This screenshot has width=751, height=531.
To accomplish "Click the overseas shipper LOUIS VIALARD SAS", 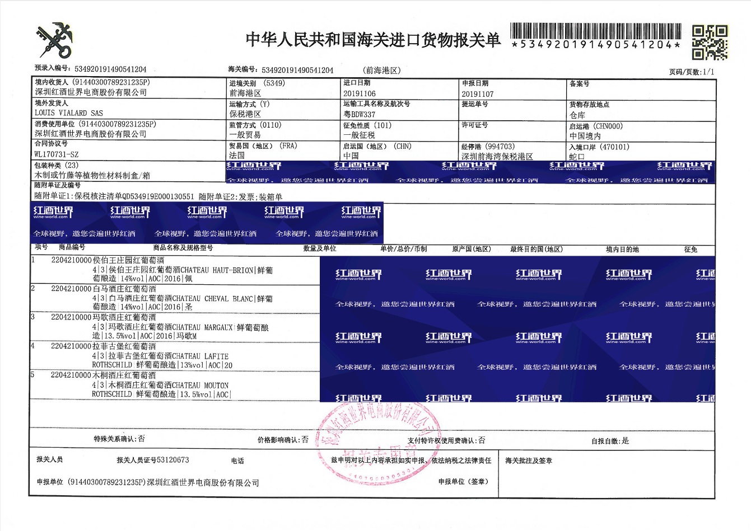I will [x=68, y=113].
